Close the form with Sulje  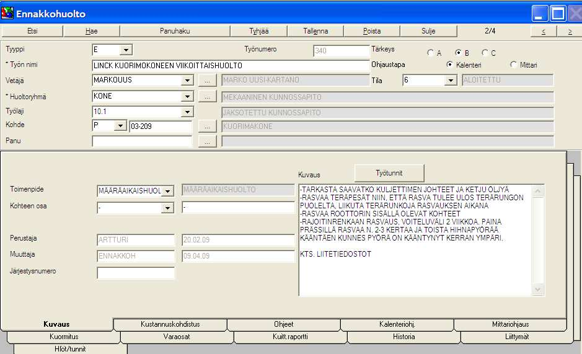[428, 31]
